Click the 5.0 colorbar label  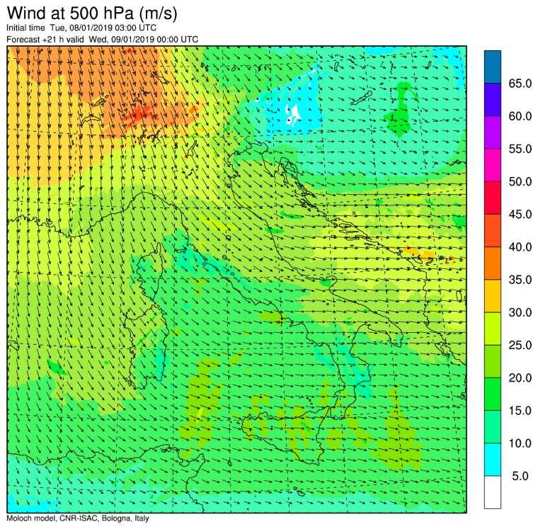pyautogui.click(x=520, y=476)
